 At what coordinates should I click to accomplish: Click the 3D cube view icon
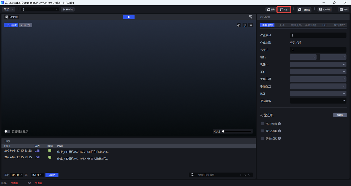coord(239,25)
